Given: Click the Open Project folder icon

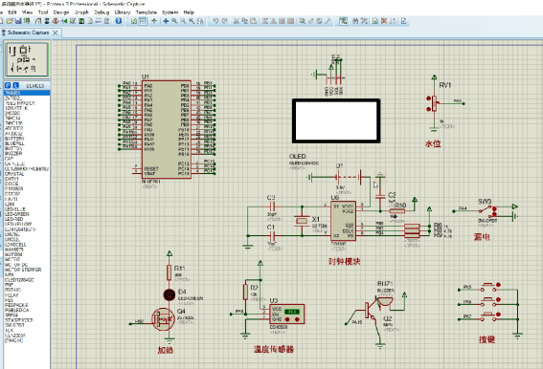Looking at the screenshot, I should [10, 21].
